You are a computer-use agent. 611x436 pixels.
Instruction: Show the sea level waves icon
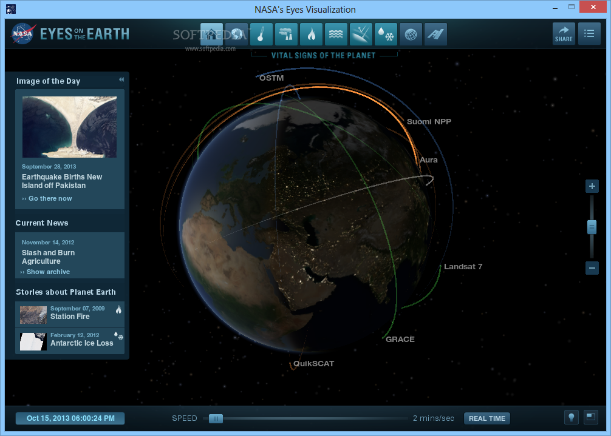pos(336,34)
